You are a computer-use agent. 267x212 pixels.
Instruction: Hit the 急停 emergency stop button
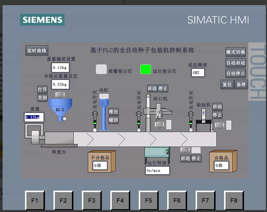tap(241, 85)
